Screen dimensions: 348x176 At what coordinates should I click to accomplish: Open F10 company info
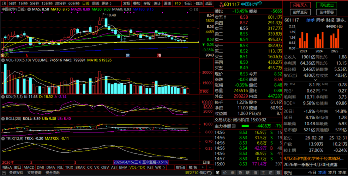click(x=178, y=4)
